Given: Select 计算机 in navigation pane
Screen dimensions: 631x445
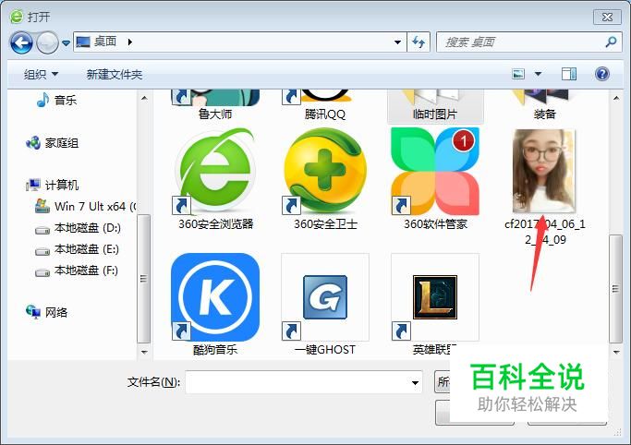Looking at the screenshot, I should [52, 185].
